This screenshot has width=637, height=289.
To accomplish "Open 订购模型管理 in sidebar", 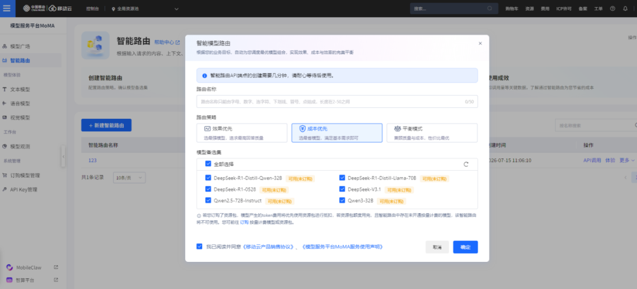I will pyautogui.click(x=25, y=175).
